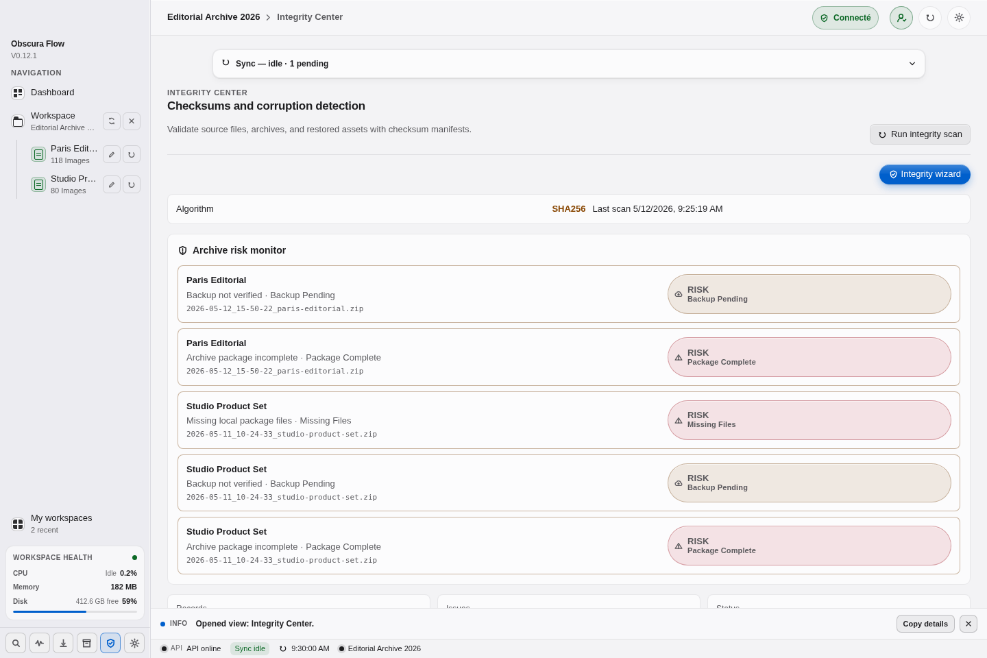Screen dimensions: 987x658
Task: Click Studio Product Set Backup Pending risk badge
Action: tap(809, 483)
